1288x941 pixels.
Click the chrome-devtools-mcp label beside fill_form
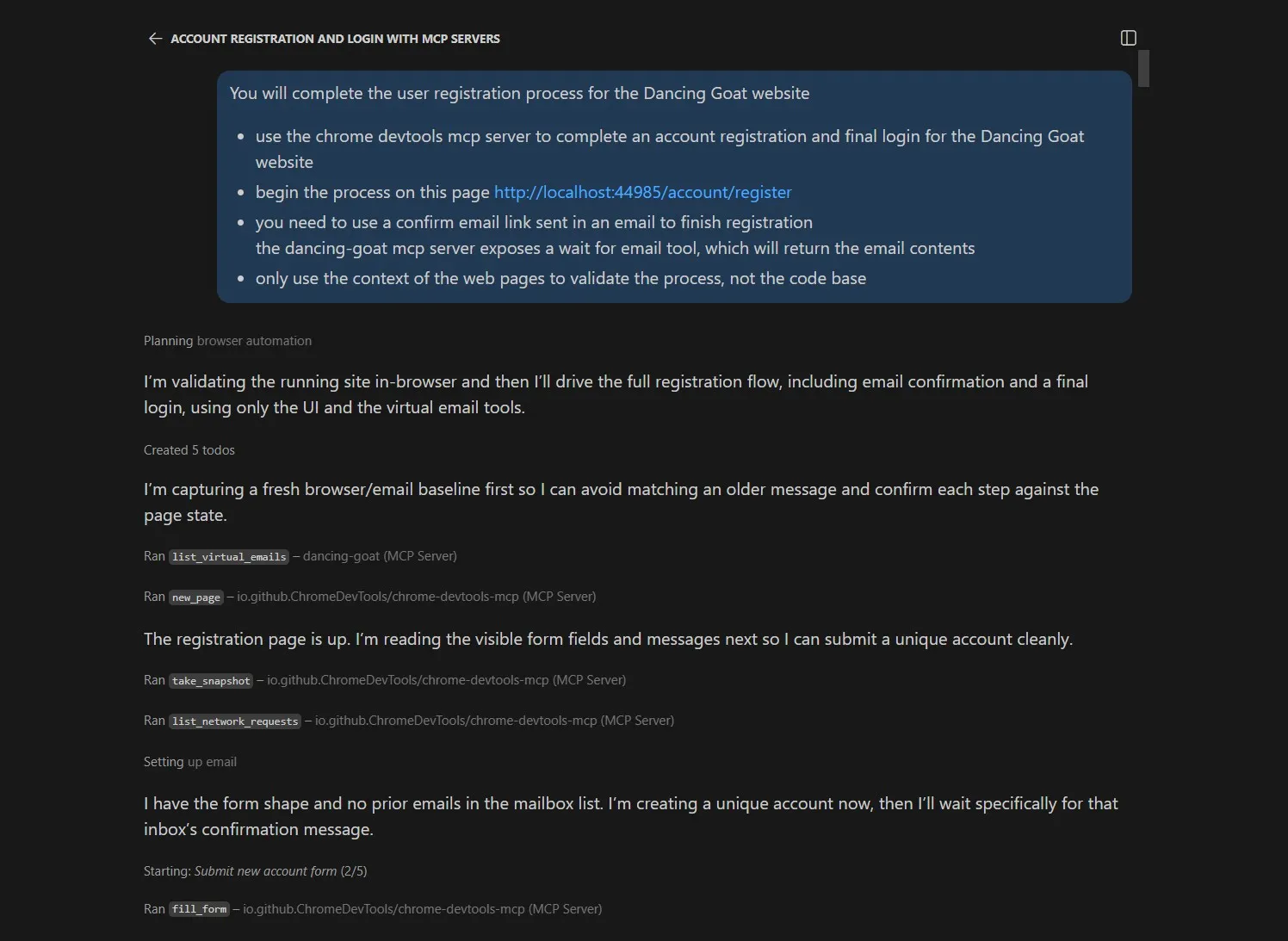[x=422, y=909]
